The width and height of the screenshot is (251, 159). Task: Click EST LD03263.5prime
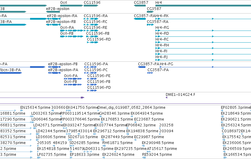(x=32, y=116)
